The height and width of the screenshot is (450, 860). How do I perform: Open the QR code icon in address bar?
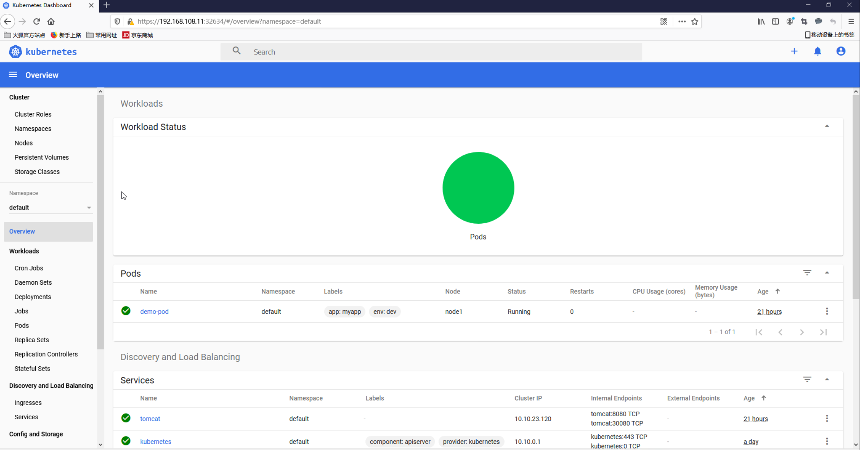pyautogui.click(x=664, y=21)
